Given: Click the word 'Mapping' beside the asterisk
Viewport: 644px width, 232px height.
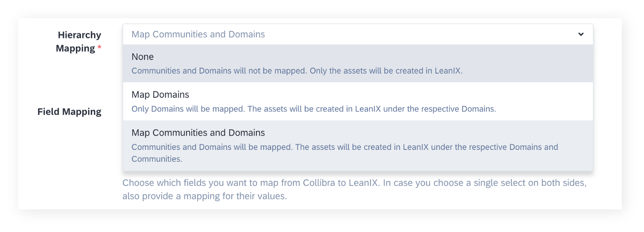Looking at the screenshot, I should coord(75,48).
